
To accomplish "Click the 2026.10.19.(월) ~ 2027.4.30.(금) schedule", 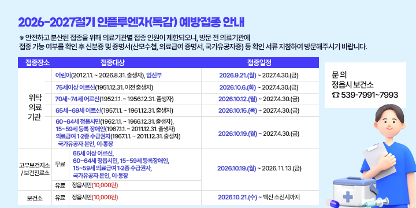I will click(x=259, y=134).
